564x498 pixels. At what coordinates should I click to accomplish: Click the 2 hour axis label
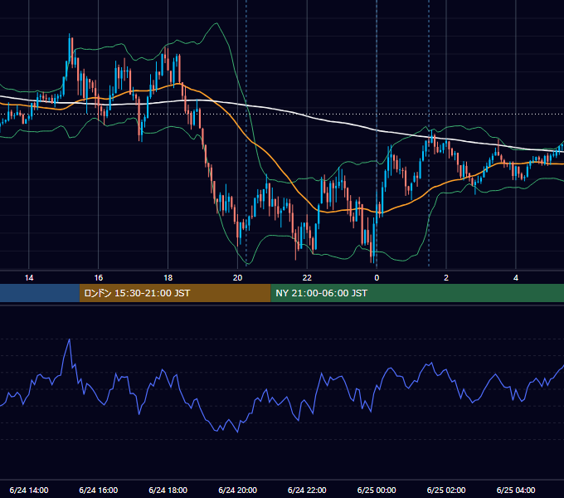click(446, 277)
